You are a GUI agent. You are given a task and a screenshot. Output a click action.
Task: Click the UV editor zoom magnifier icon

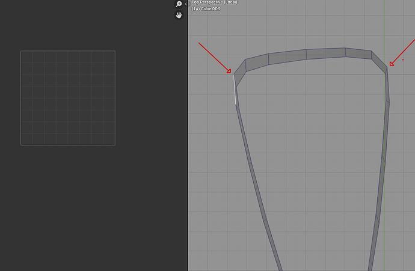pyautogui.click(x=179, y=4)
